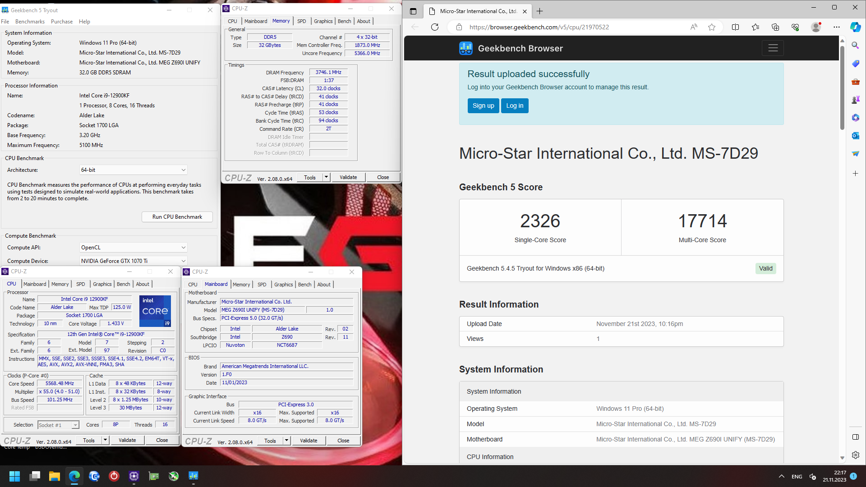Click Read aloud icon in address bar

694,27
